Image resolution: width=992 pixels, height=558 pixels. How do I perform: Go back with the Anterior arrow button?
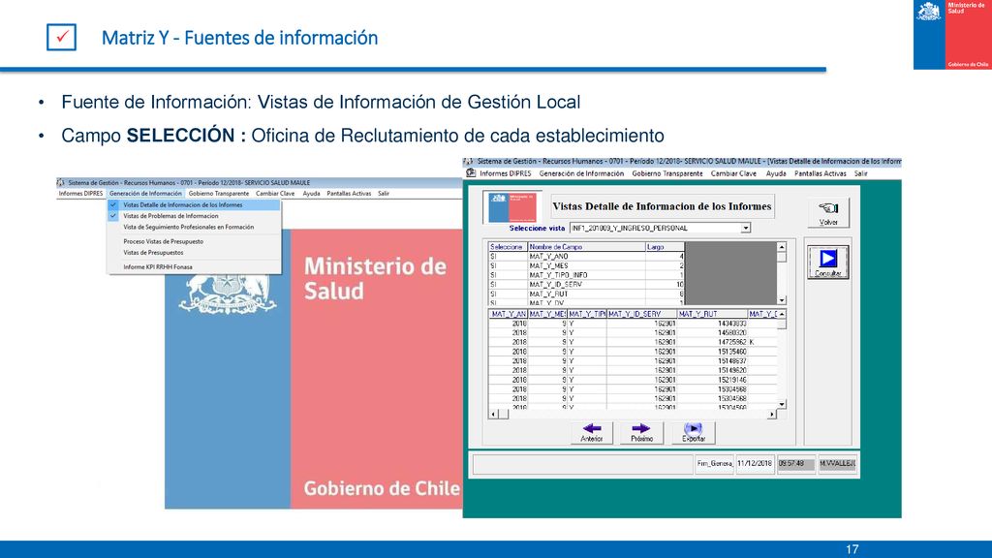592,433
